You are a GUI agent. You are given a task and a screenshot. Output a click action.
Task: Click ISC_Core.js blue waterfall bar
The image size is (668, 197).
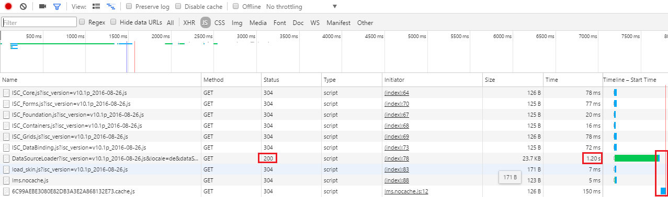[x=615, y=92]
